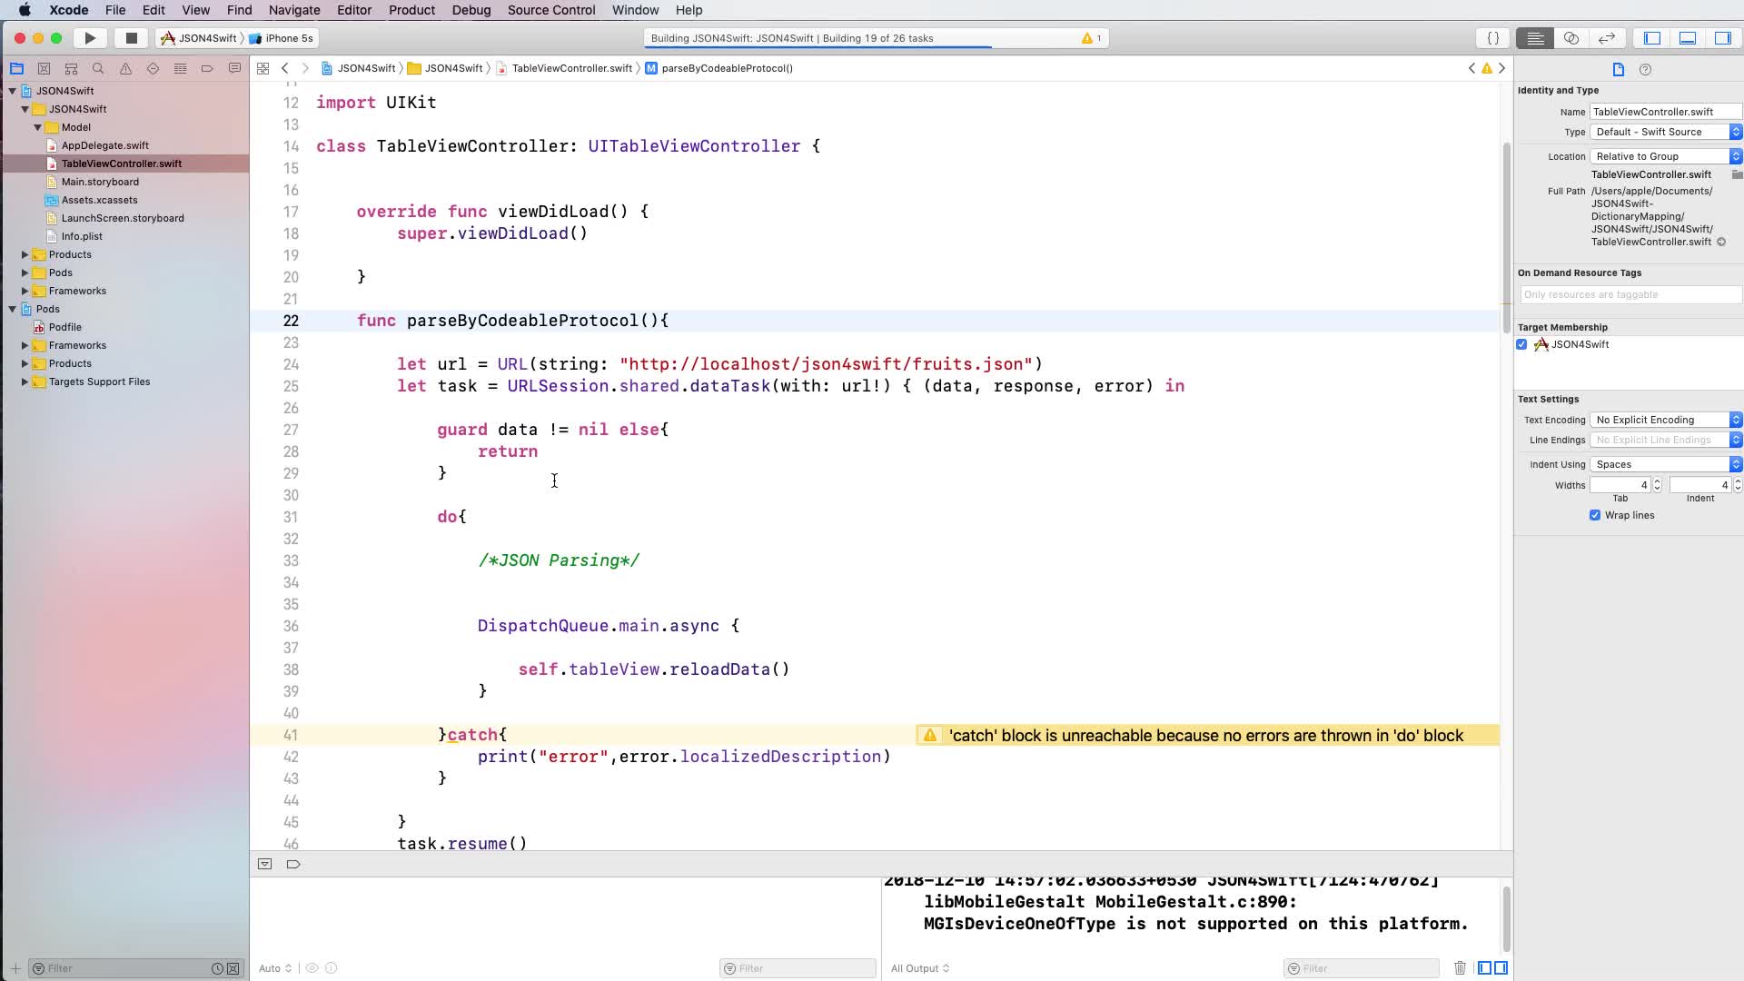Open the Report navigator
1744x981 pixels.
[234, 68]
